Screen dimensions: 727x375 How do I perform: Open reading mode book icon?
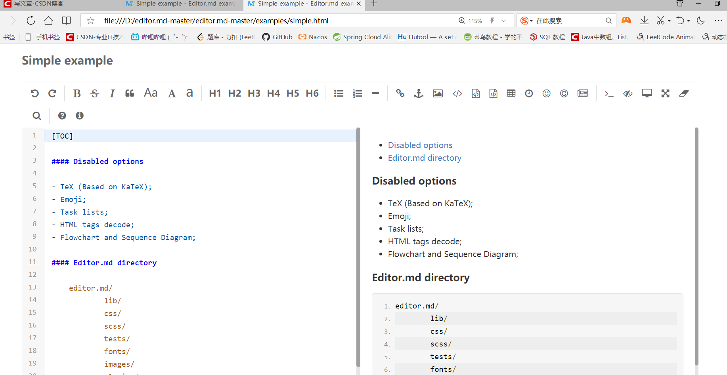(x=66, y=21)
